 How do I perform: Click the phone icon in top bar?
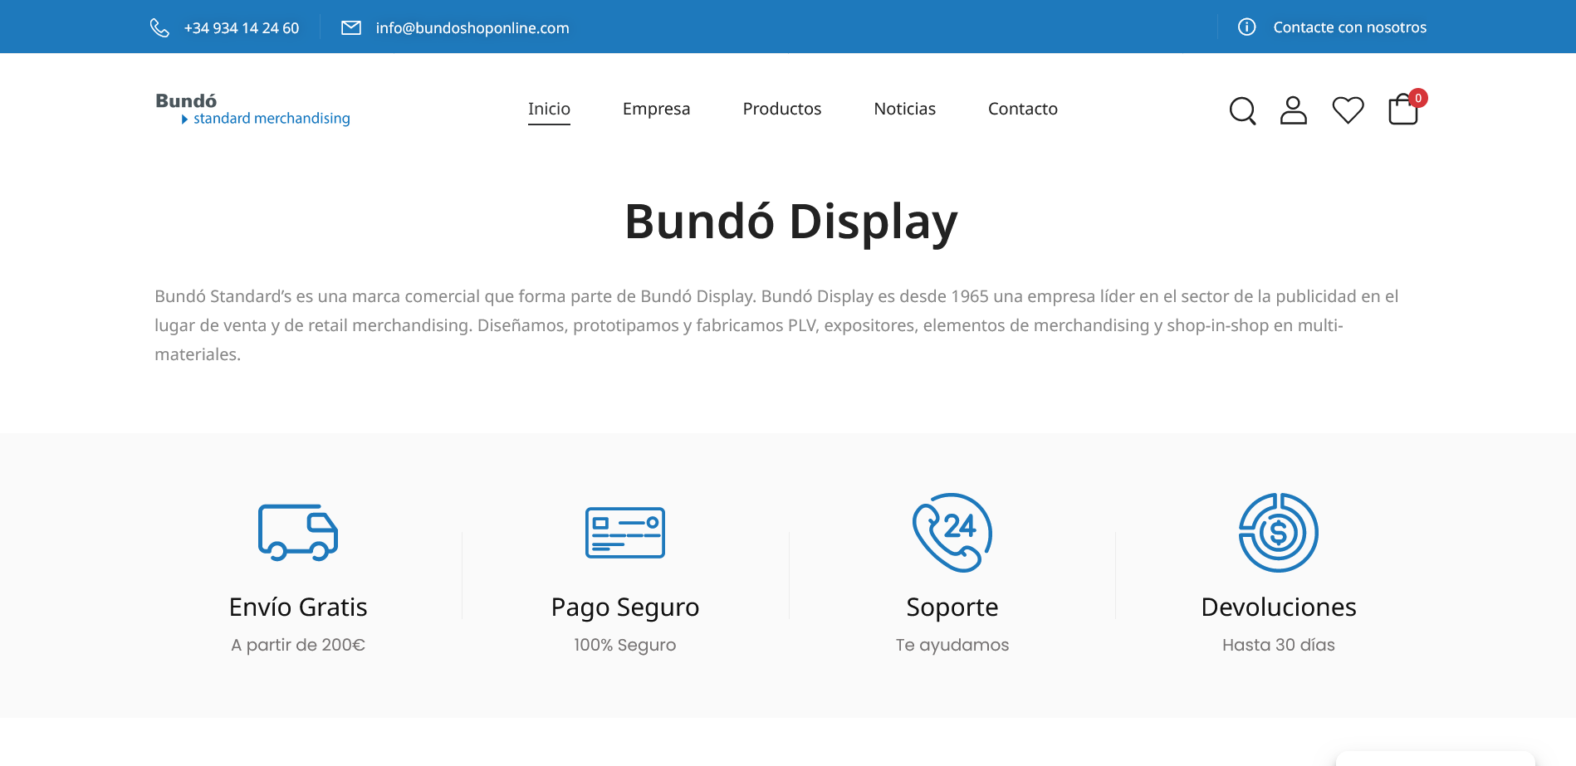click(x=159, y=27)
